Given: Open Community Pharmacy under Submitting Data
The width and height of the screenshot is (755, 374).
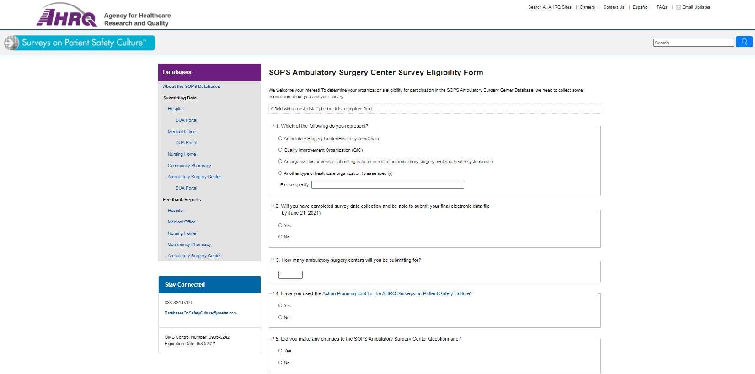Looking at the screenshot, I should pyautogui.click(x=189, y=166).
